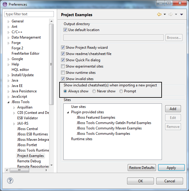Click the tree scroll down arrow
This screenshot has height=191, width=189.
click(51, 165)
